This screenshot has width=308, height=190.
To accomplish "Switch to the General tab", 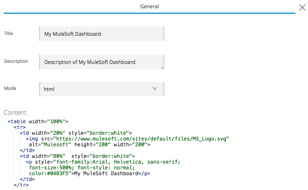I will [149, 7].
